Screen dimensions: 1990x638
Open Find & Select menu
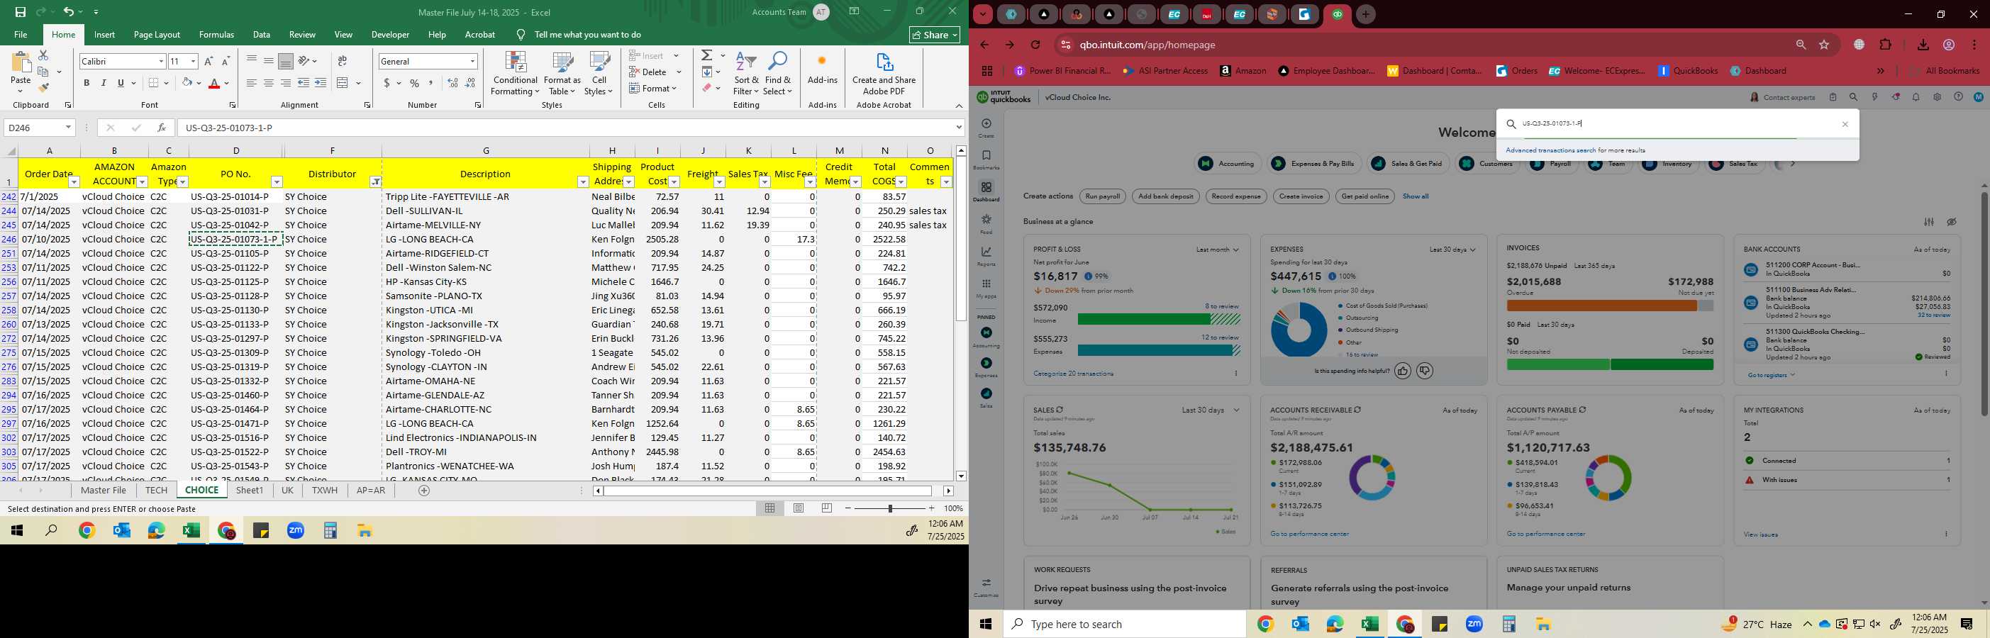coord(778,74)
